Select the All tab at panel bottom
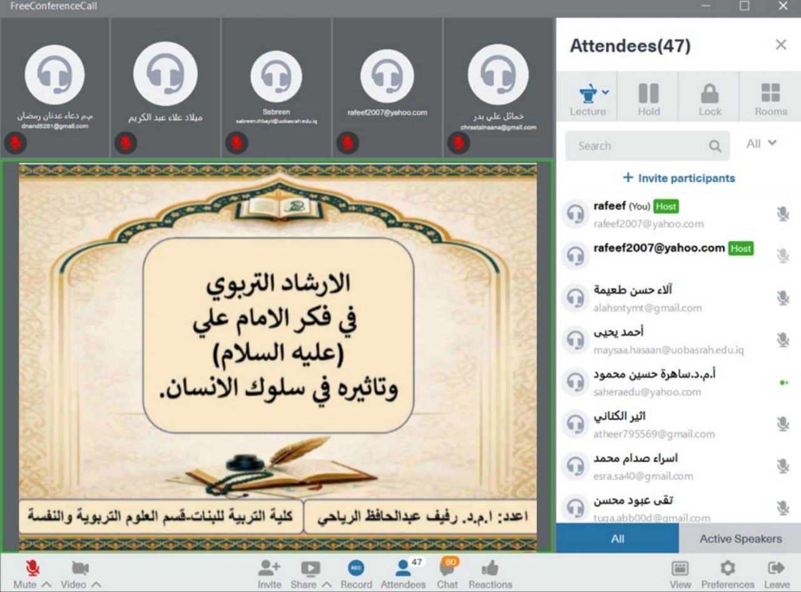Screen dimensions: 801x592 click(x=618, y=539)
